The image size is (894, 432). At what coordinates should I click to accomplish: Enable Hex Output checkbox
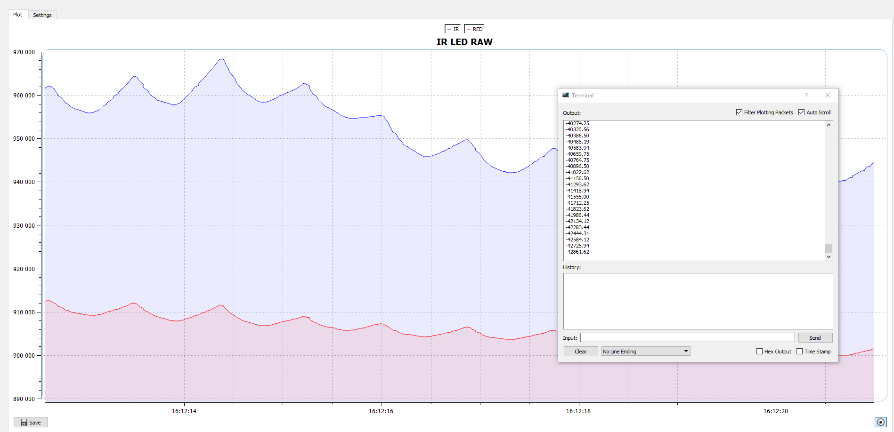click(759, 352)
